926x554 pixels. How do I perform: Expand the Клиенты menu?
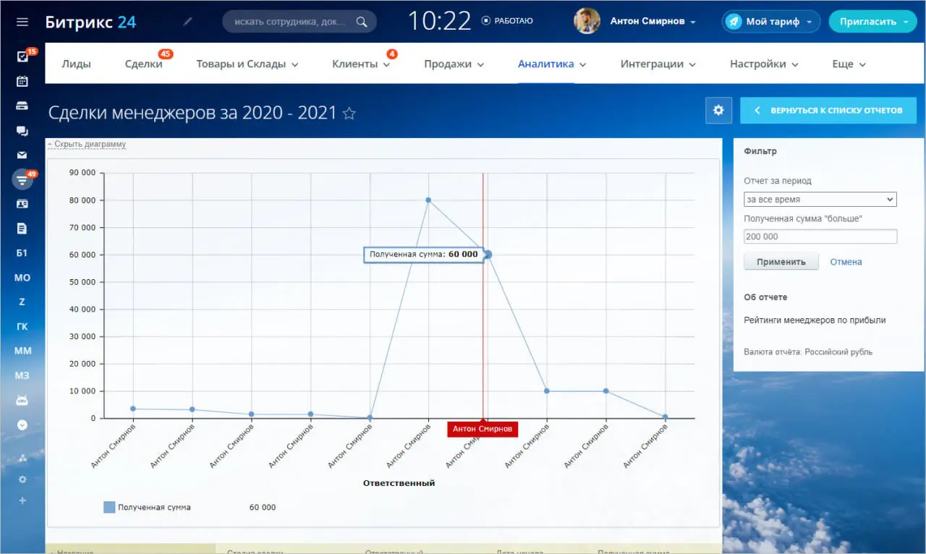point(361,64)
